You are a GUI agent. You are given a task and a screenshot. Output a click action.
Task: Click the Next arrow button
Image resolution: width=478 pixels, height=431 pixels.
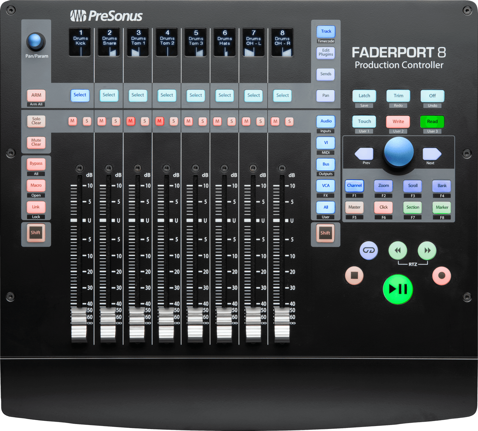(x=432, y=154)
